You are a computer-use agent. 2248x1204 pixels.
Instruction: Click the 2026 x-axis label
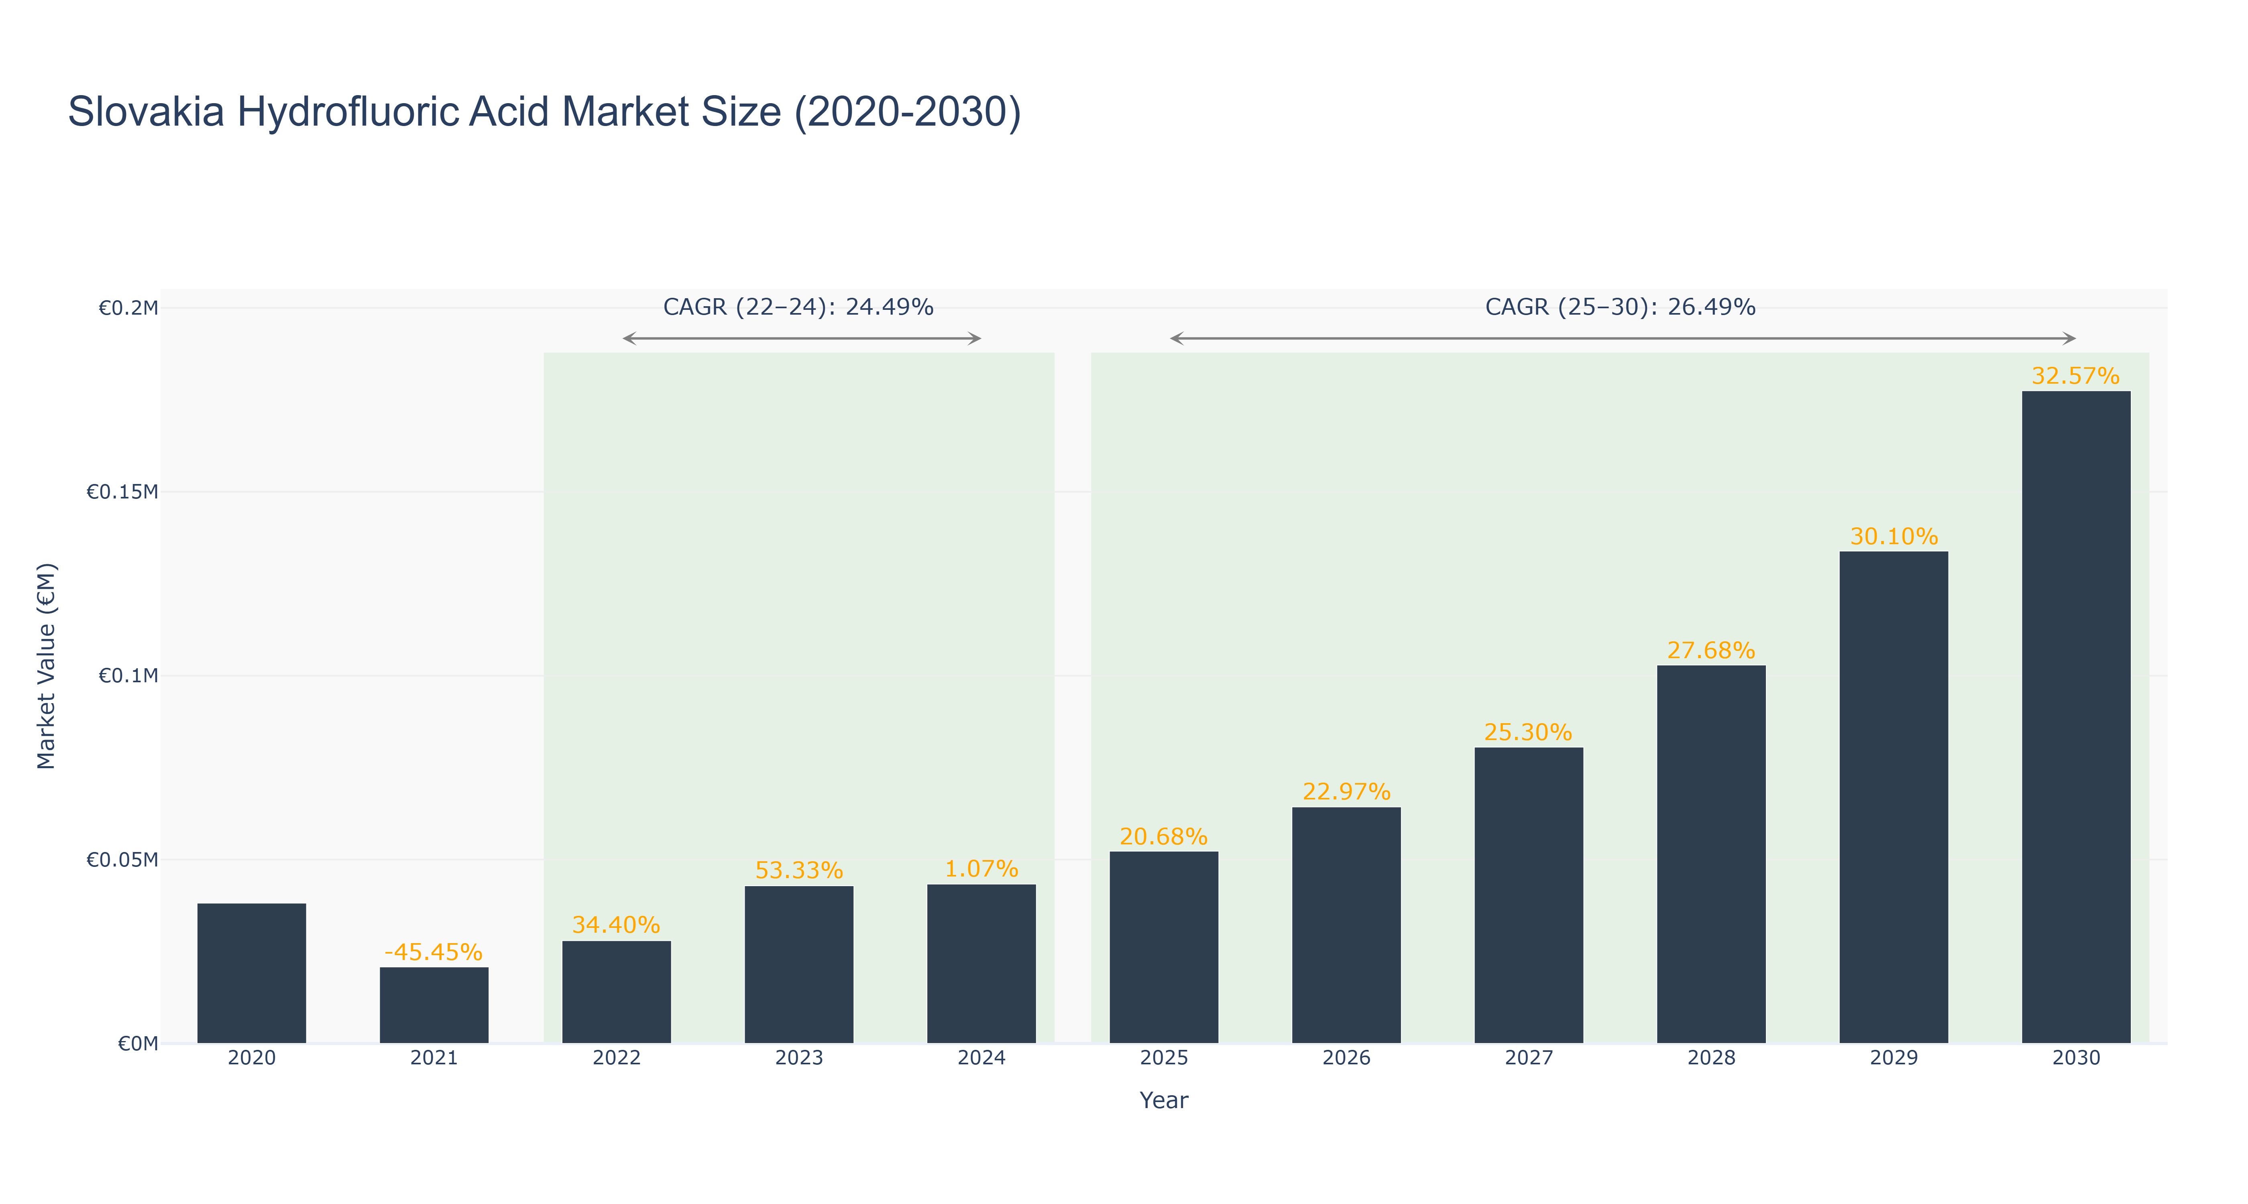point(1346,1058)
